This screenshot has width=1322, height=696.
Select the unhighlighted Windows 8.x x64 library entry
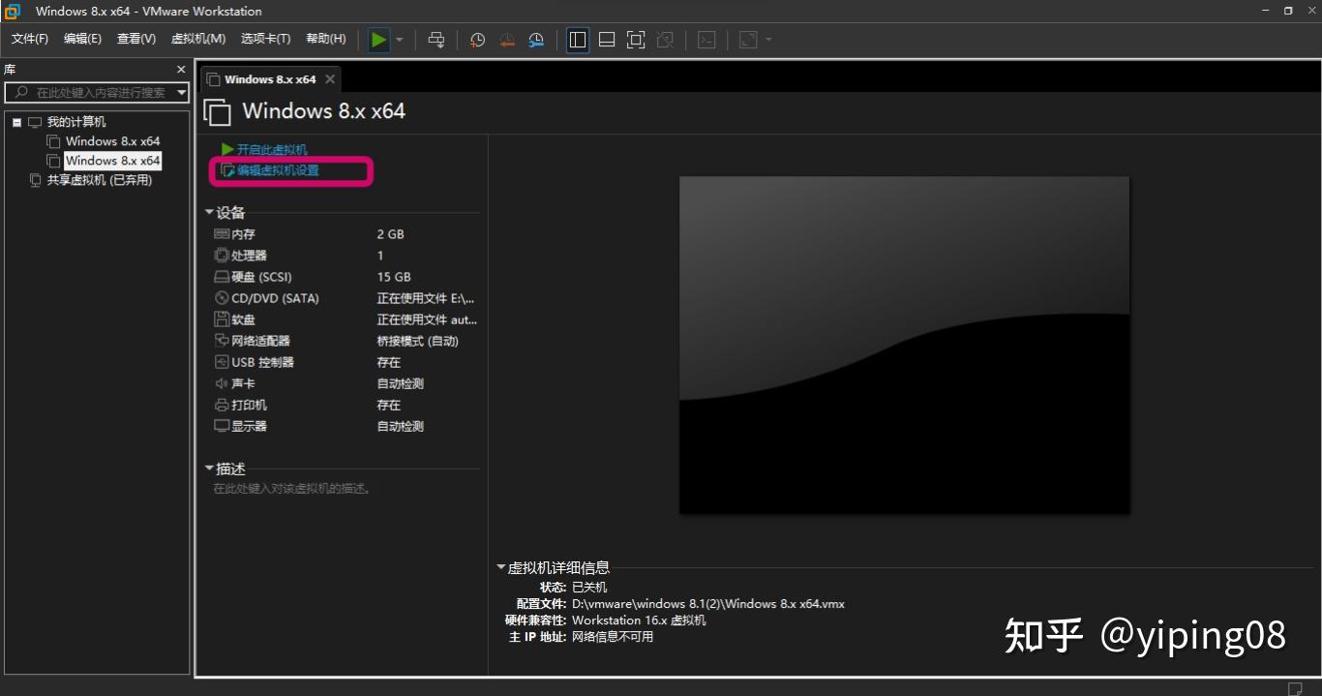112,141
